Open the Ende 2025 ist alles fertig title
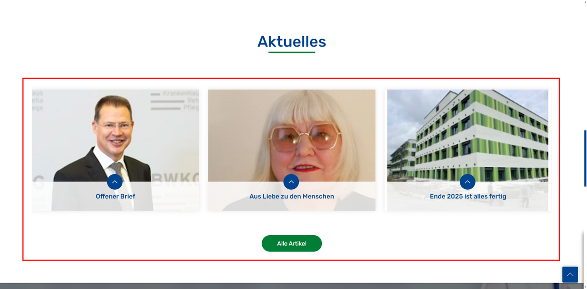Viewport: 587px width, 289px height. 468,196
